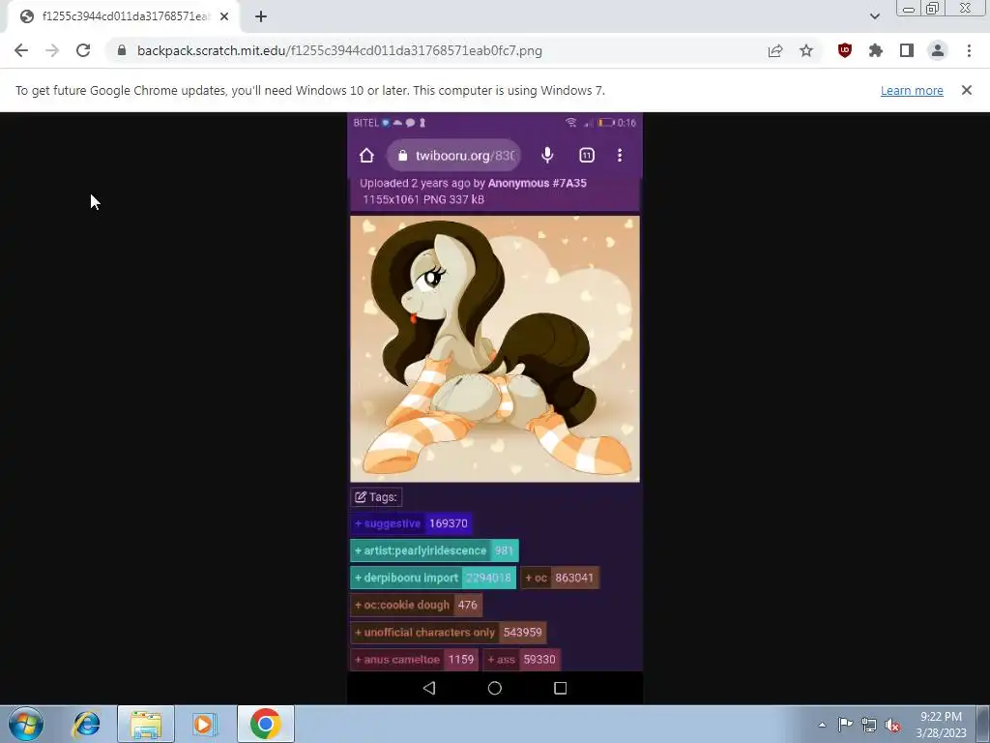Launch Internet Explorer from taskbar
990x743 pixels.
[x=86, y=724]
